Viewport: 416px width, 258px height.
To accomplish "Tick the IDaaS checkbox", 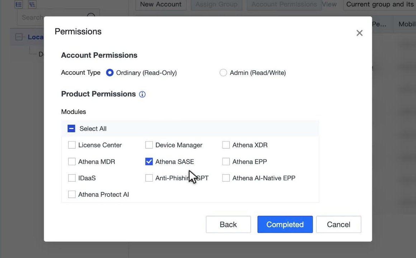I will click(72, 178).
